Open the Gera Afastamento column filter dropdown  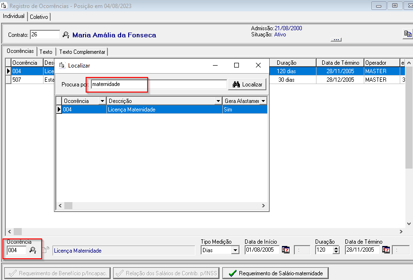[263, 101]
